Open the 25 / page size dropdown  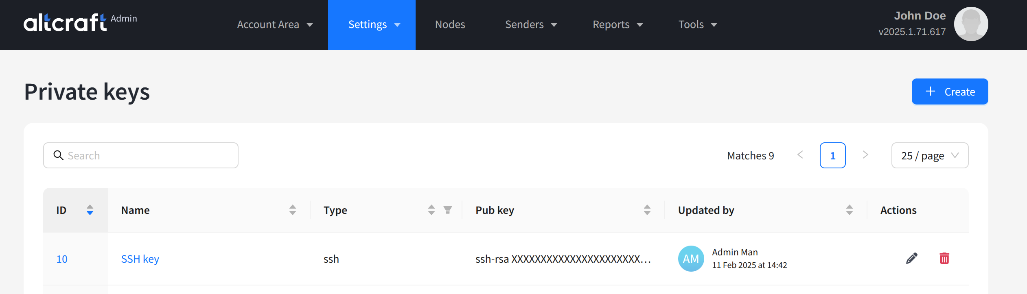coord(930,155)
